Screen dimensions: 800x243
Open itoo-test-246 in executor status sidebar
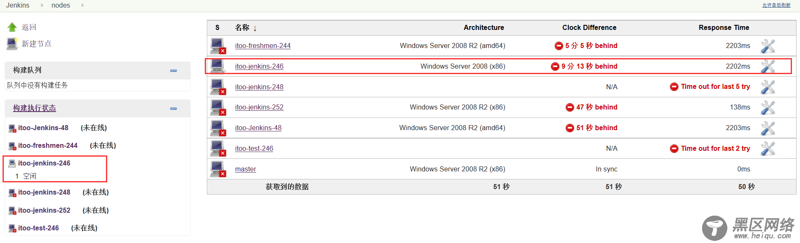(38, 228)
